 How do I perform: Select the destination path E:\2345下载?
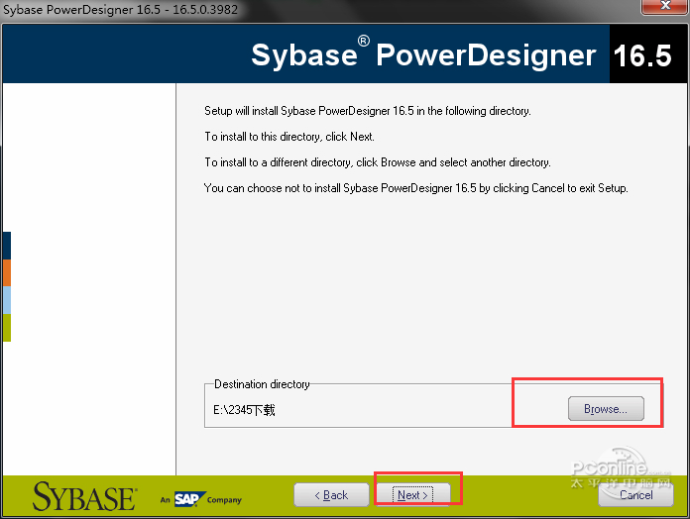click(x=244, y=410)
